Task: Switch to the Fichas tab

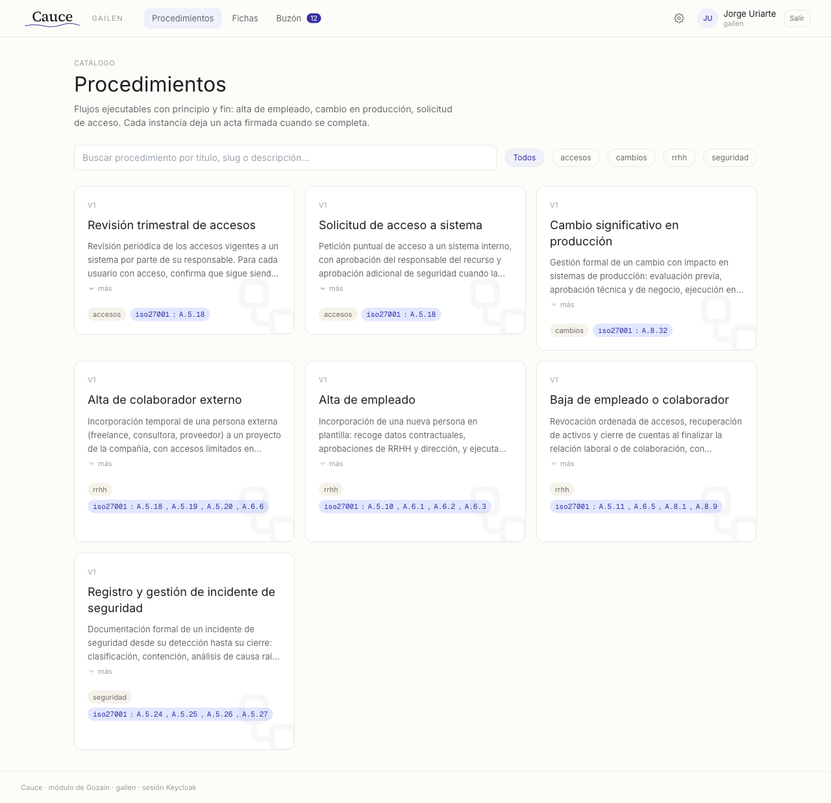Action: tap(245, 18)
